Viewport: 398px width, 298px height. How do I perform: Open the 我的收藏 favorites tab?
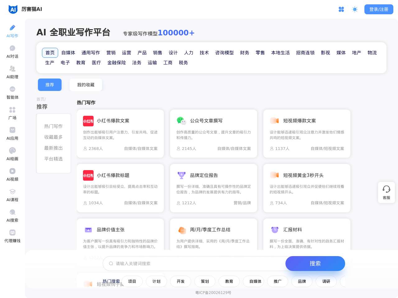(x=86, y=85)
